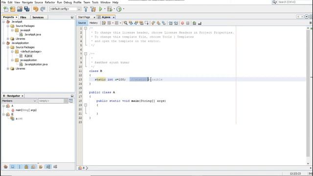Minimize the Projects window group
The image size is (313, 176).
pos(72,18)
